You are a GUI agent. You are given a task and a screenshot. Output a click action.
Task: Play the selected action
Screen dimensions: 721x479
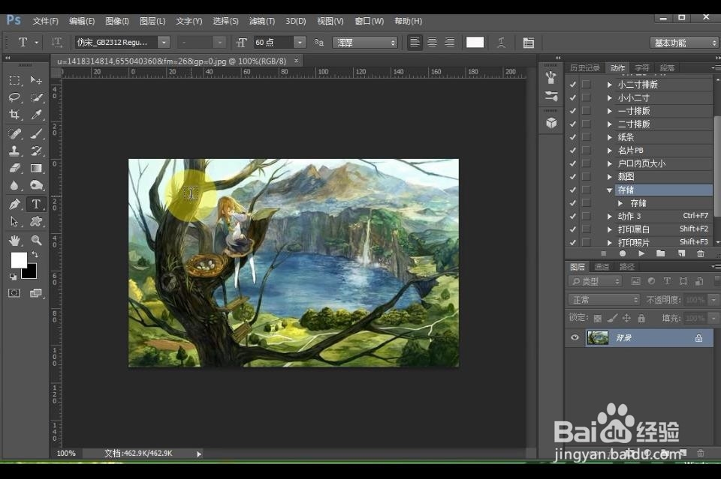click(x=641, y=253)
